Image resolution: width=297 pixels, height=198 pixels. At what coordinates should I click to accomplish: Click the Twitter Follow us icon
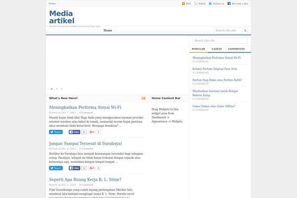pyautogui.click(x=210, y=3)
